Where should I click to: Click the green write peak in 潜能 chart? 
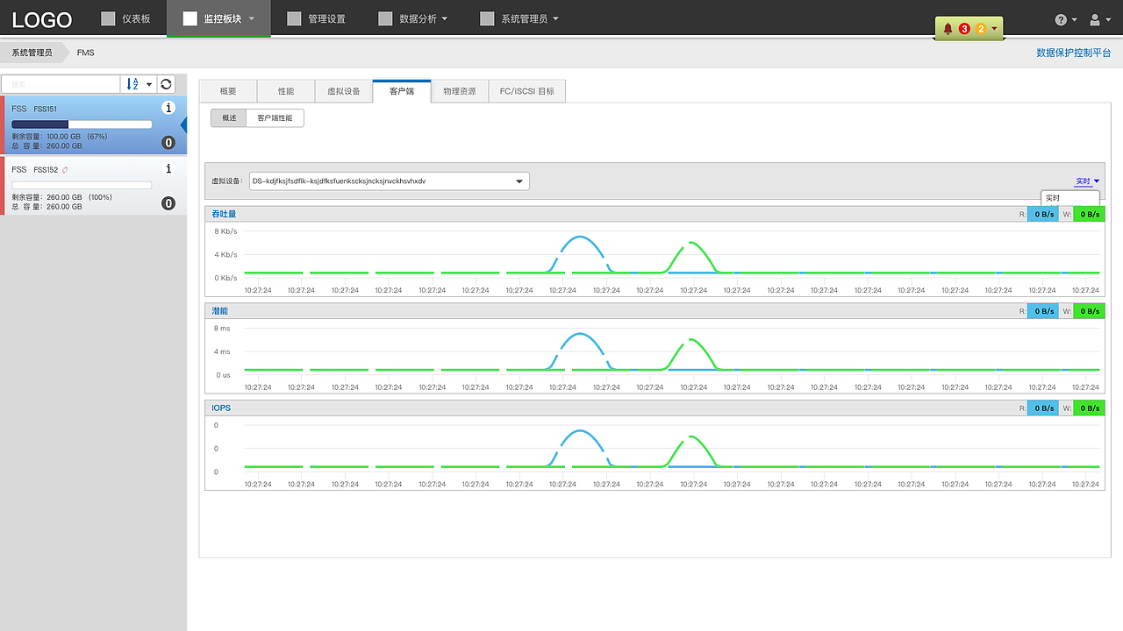coord(692,339)
